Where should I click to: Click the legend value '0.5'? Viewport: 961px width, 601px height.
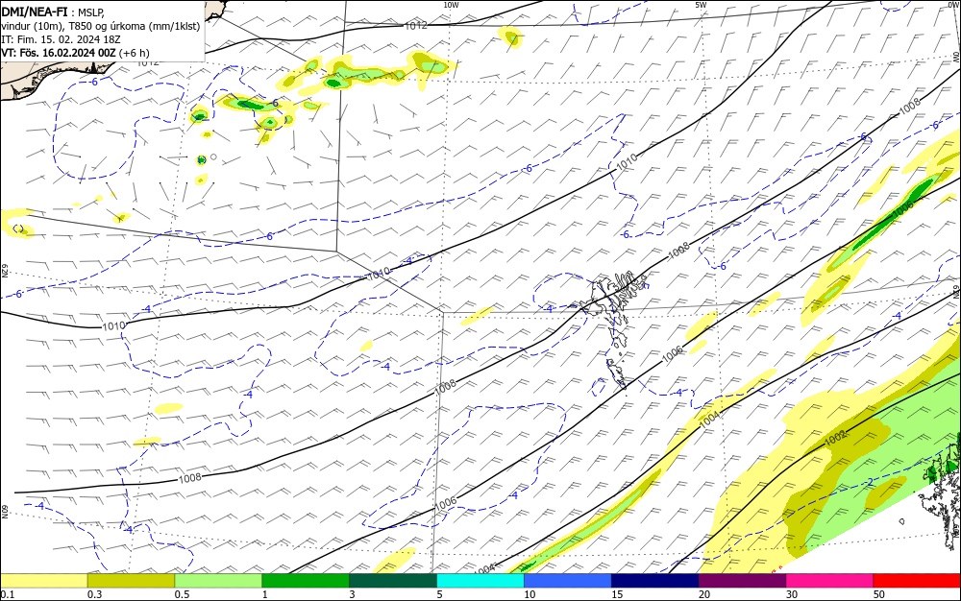click(x=182, y=594)
